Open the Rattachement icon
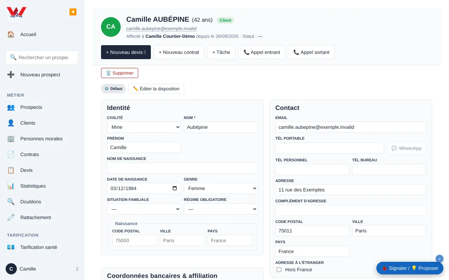The image size is (449, 280). (x=11, y=217)
